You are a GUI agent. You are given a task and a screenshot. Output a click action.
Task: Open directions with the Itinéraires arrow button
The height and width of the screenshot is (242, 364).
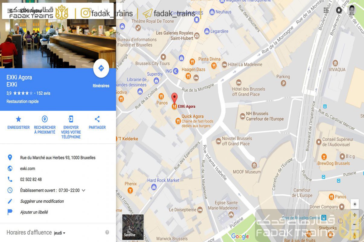pos(101,68)
